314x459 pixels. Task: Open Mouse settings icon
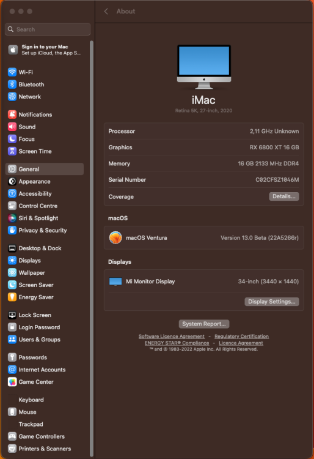click(12, 412)
